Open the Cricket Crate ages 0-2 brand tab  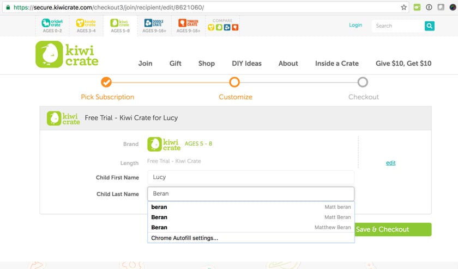[x=52, y=26]
